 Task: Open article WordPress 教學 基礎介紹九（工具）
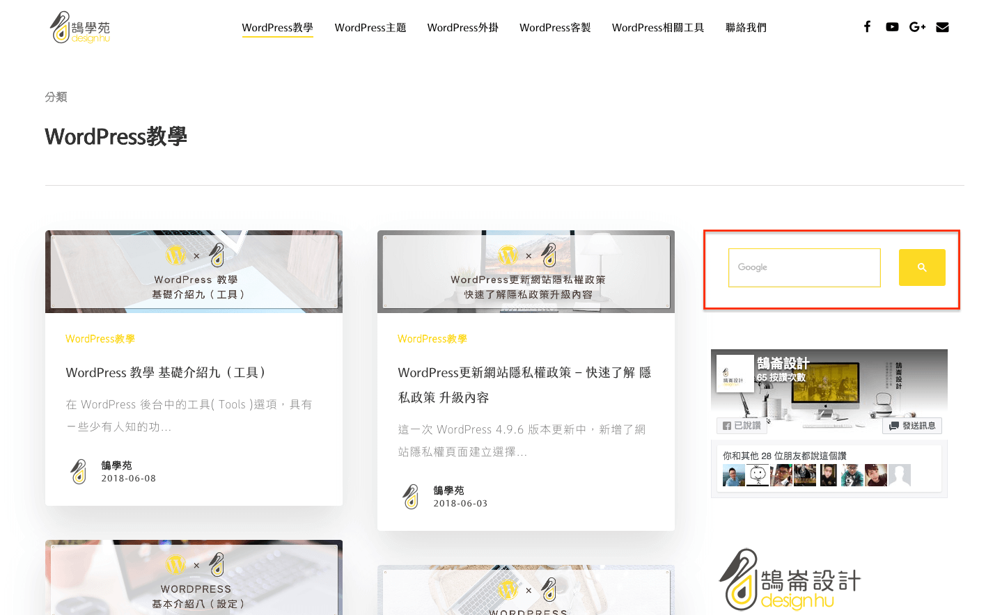tap(166, 373)
